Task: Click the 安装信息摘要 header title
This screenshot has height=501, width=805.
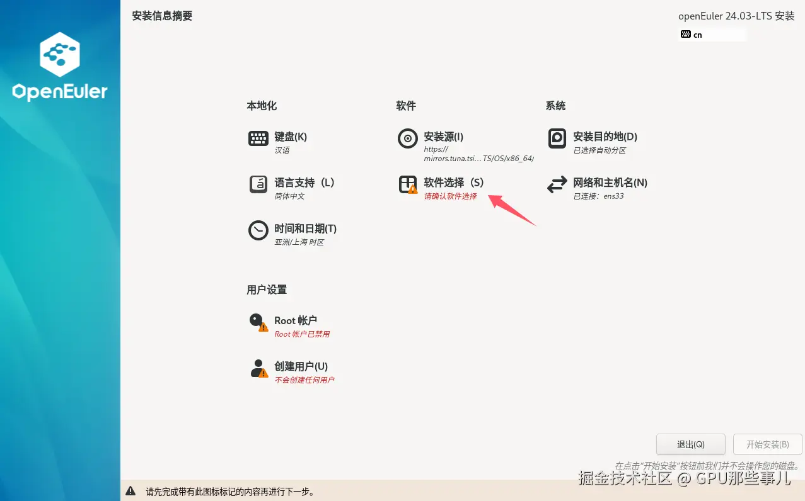Action: tap(162, 16)
